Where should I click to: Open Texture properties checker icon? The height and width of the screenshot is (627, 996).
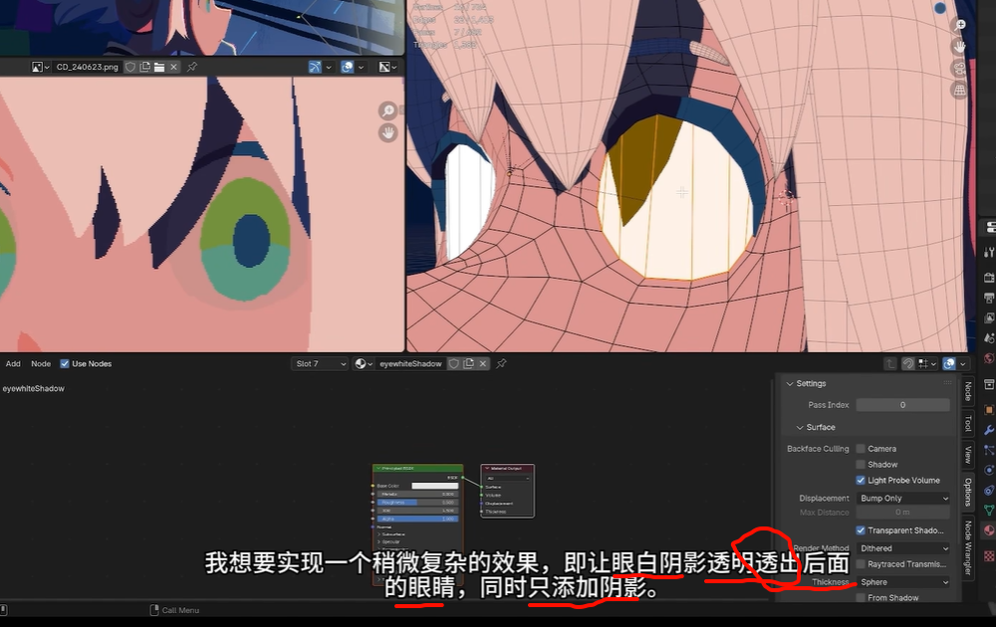pos(989,556)
